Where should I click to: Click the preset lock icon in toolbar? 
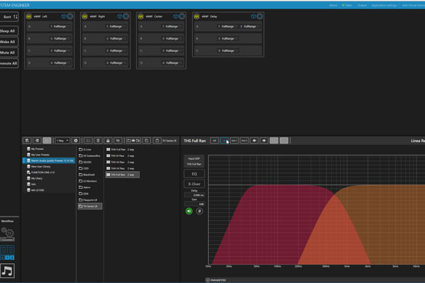(x=108, y=141)
